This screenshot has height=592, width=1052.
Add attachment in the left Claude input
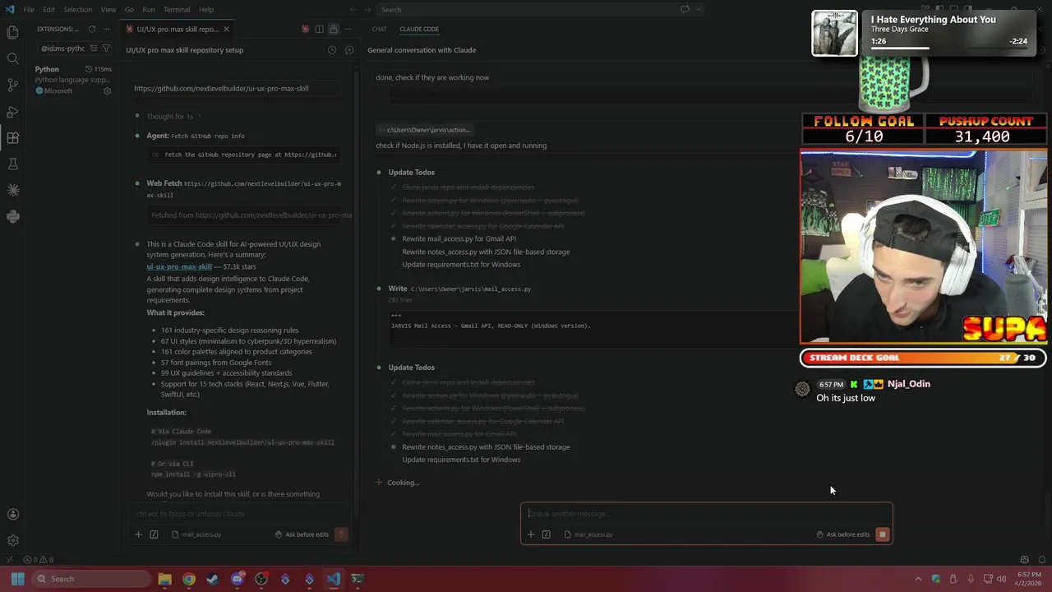pos(139,534)
